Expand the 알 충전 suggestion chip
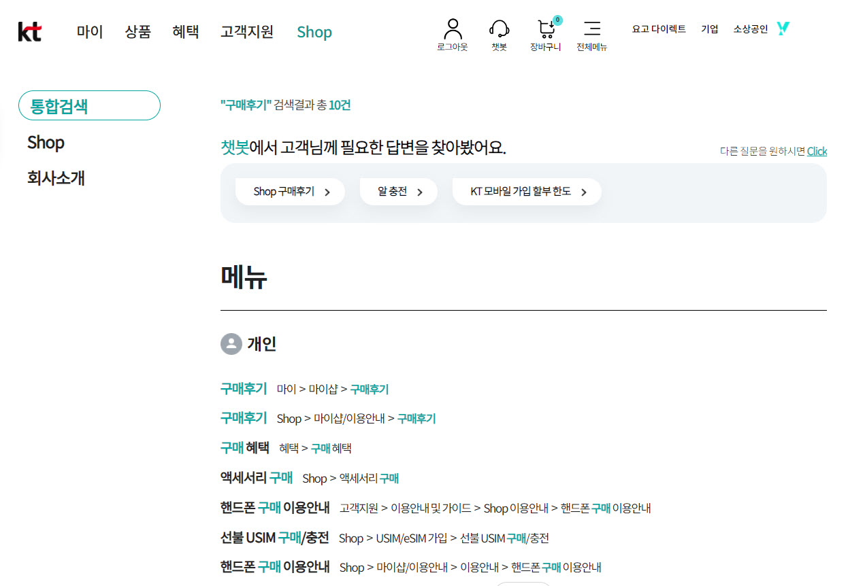 [398, 191]
